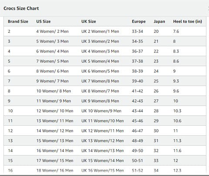Click the Japan size 27 cell
209x176 pixels.
pos(156,101)
